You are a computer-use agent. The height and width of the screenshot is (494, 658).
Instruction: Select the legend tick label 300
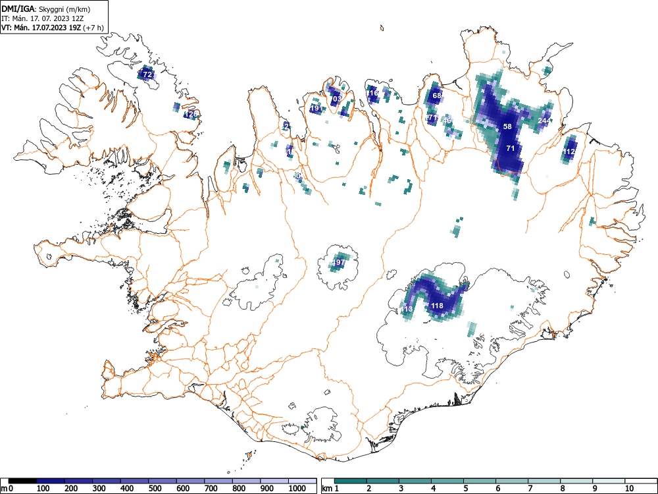99,489
